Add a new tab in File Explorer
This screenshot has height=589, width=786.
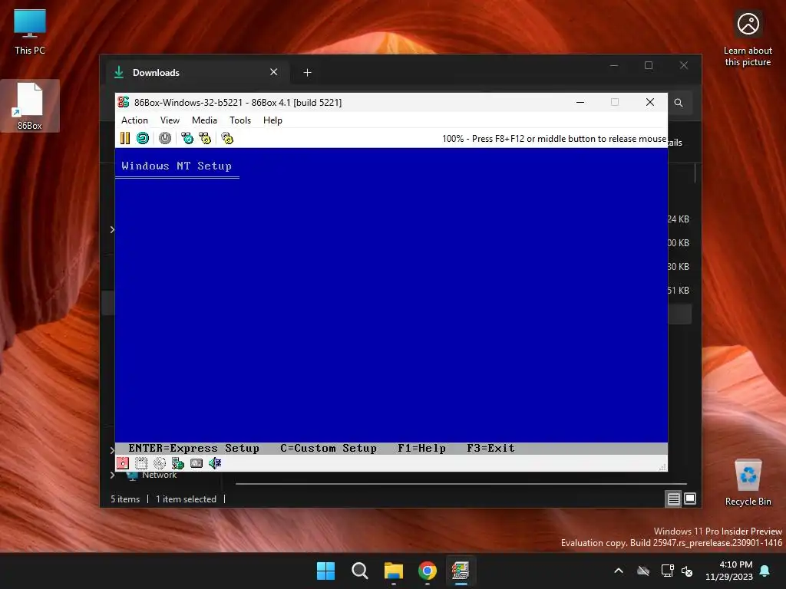click(x=307, y=73)
